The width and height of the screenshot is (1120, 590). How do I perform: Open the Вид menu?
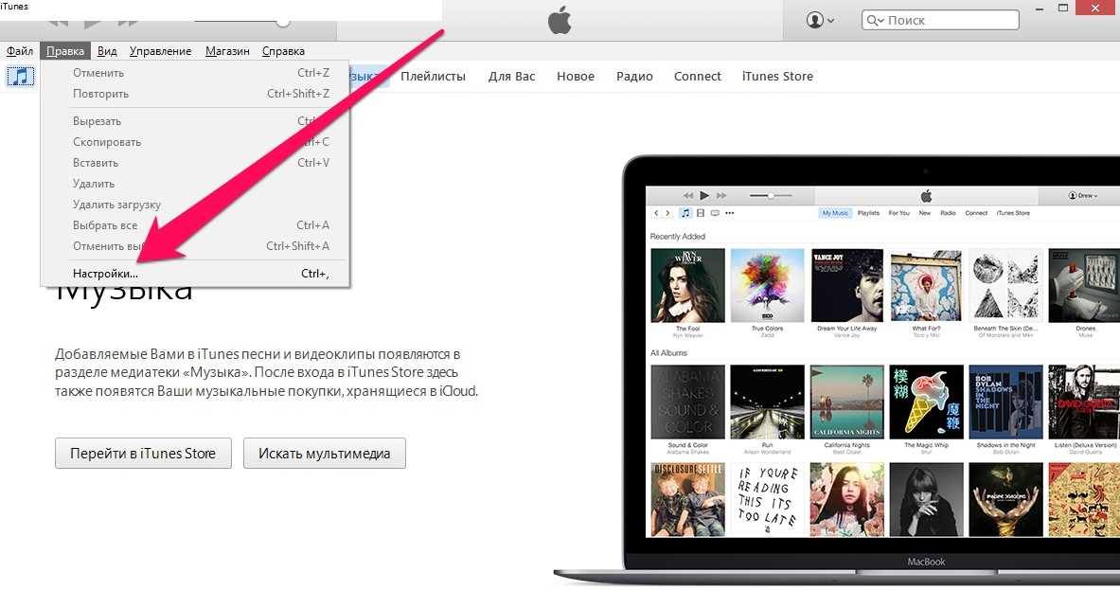[x=107, y=51]
